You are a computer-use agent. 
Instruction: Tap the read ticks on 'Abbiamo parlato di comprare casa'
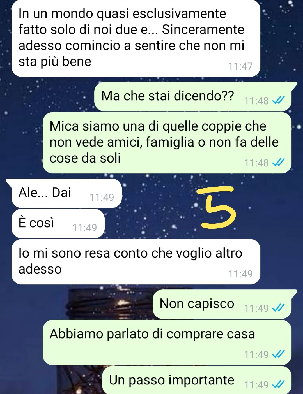tap(278, 354)
